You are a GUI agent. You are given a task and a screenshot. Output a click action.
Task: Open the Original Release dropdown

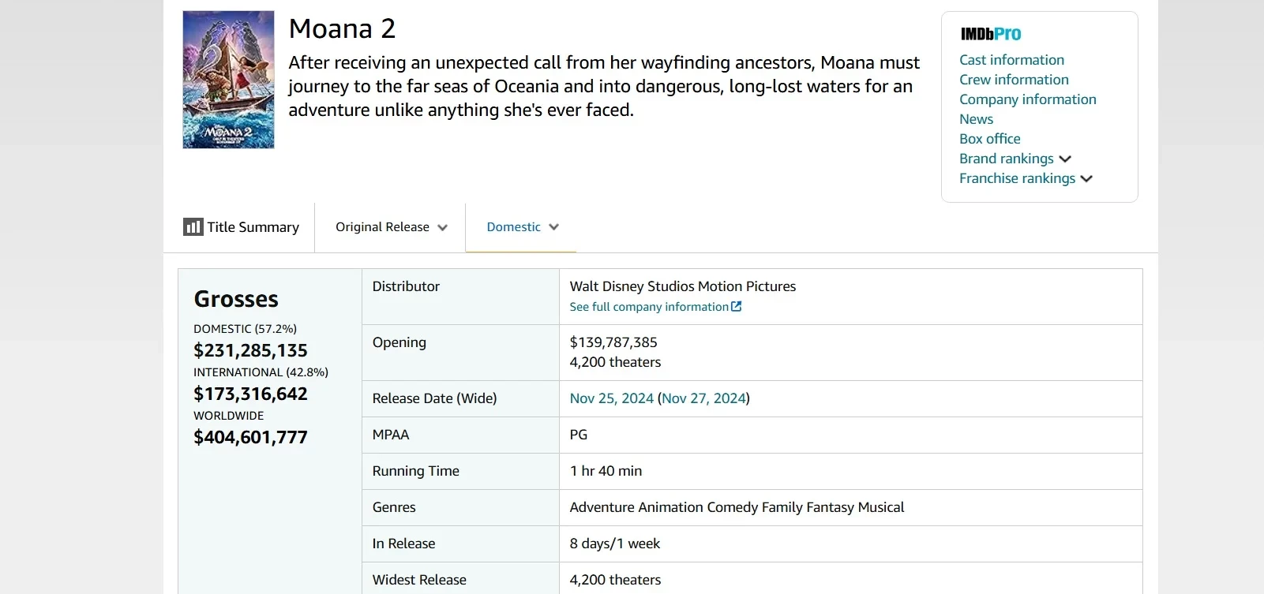point(391,227)
